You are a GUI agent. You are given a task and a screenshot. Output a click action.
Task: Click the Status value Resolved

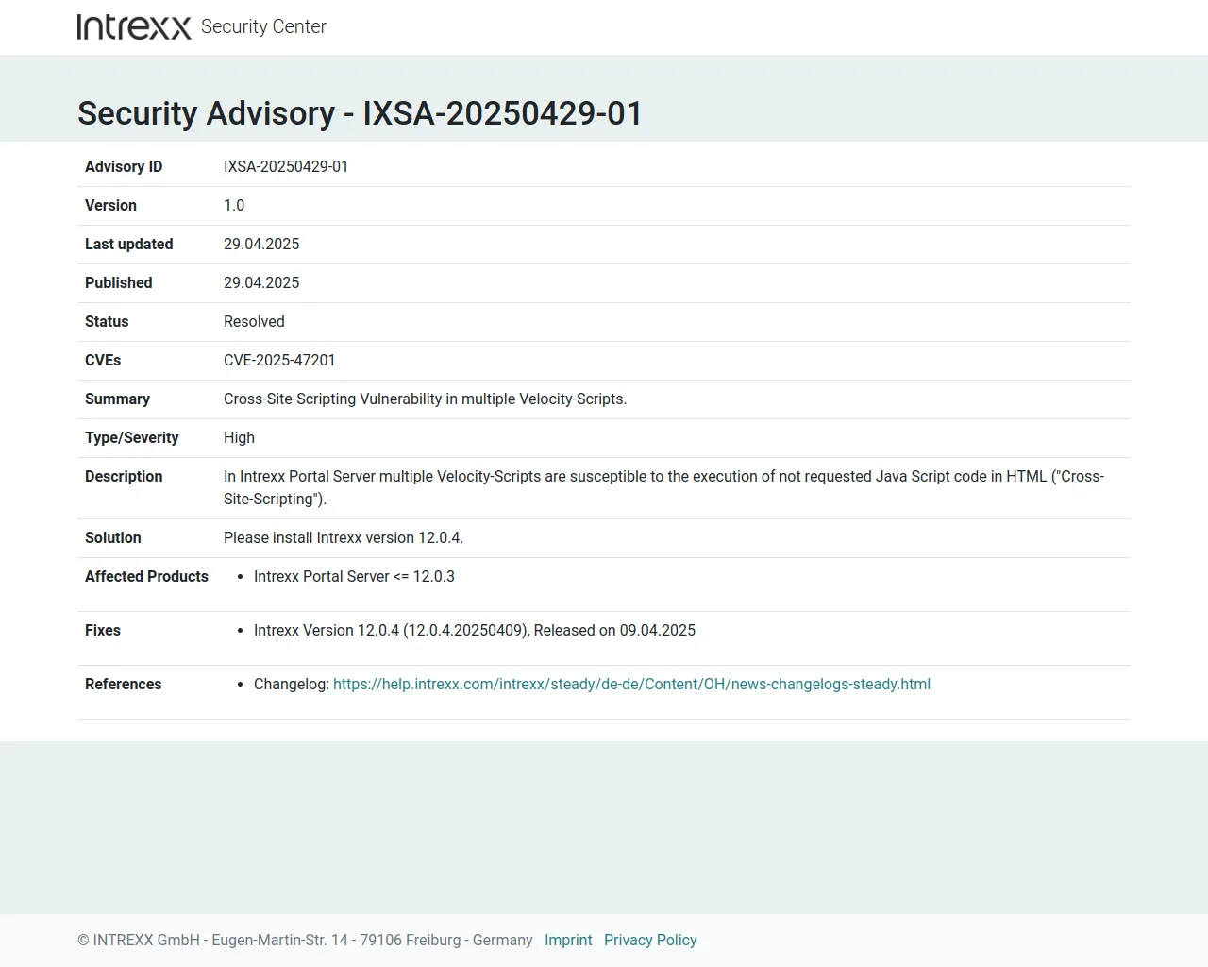(x=254, y=321)
